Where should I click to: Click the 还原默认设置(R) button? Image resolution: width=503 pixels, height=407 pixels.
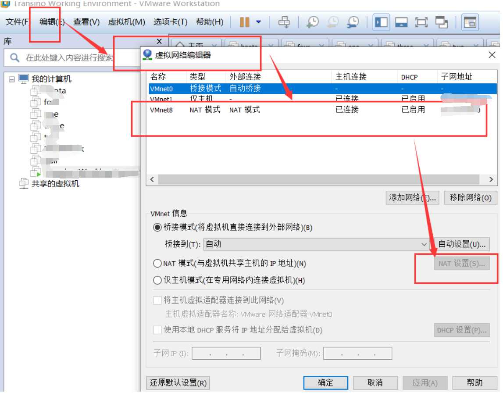[x=178, y=382]
